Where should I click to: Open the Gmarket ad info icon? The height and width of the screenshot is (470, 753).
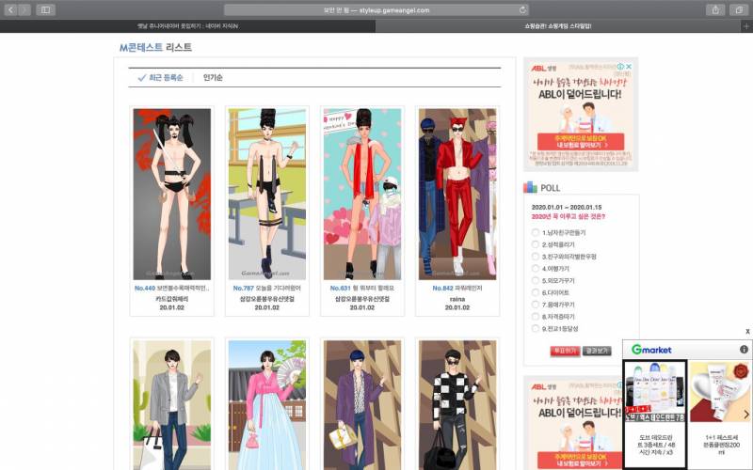coord(744,349)
